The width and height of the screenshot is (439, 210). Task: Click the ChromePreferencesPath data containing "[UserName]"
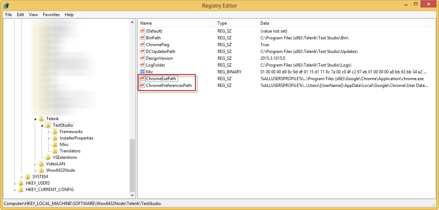(344, 86)
